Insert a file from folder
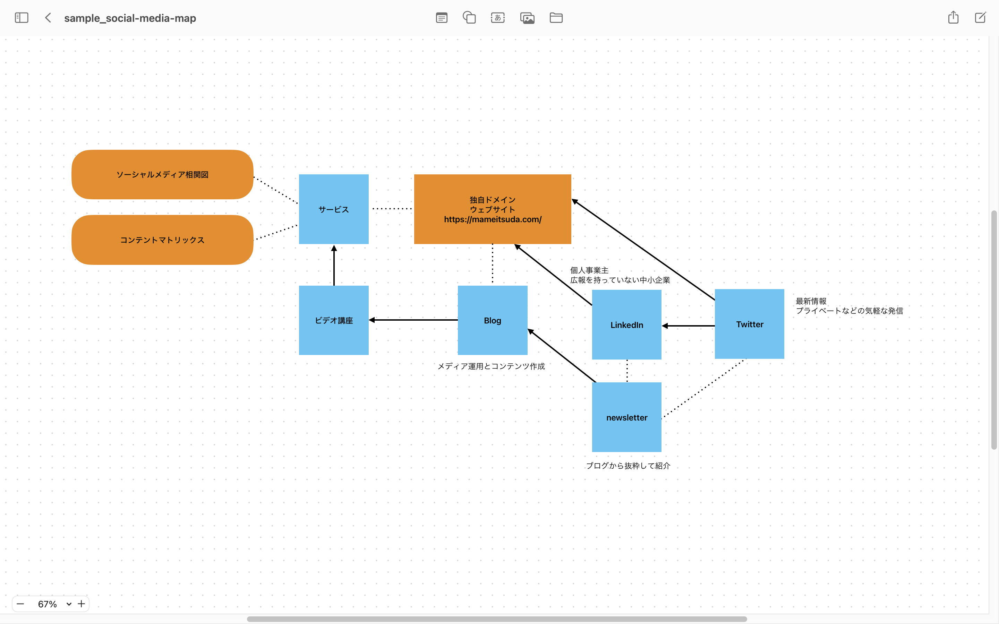This screenshot has height=624, width=999. [x=556, y=18]
